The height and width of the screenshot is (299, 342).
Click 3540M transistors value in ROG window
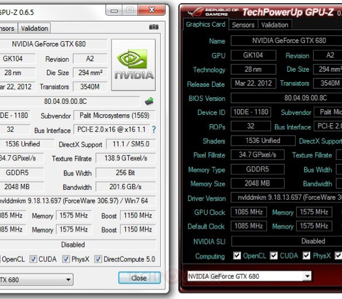point(328,84)
